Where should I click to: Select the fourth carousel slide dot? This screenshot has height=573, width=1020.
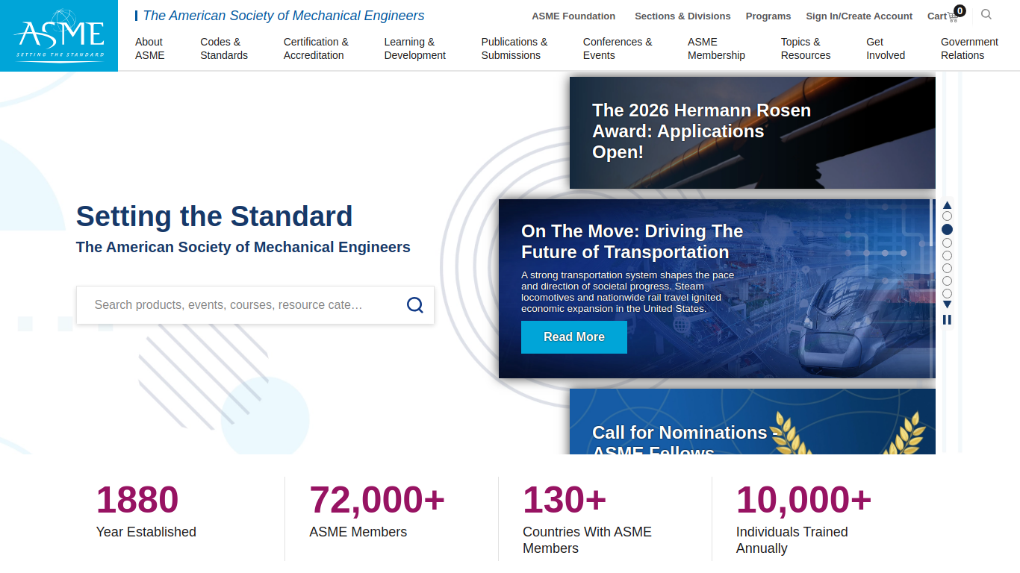click(x=947, y=255)
